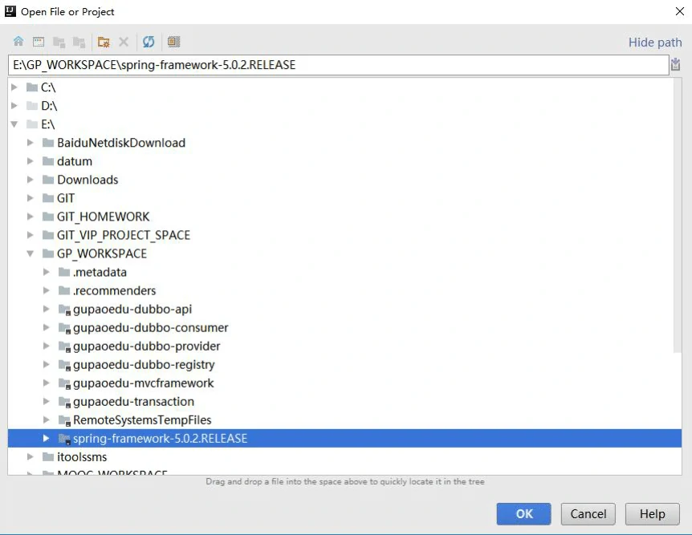This screenshot has height=535, width=692.
Task: Collapse the GP_WORKSPACE folder arrow
Action: pyautogui.click(x=31, y=253)
